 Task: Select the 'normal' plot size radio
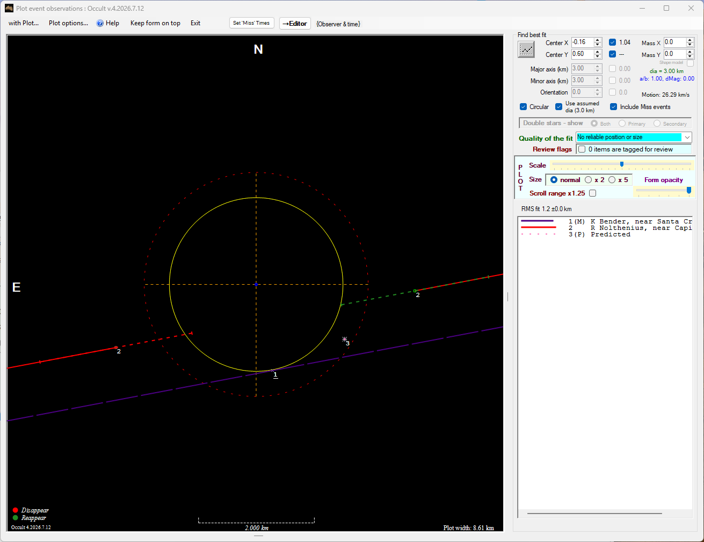pyautogui.click(x=554, y=180)
